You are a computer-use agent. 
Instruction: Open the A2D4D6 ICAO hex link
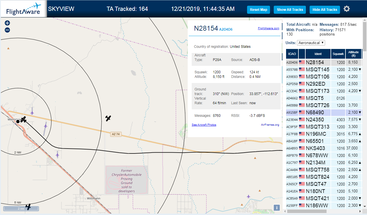pos(226,29)
